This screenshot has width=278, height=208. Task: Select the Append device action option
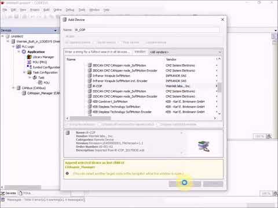coord(78,42)
